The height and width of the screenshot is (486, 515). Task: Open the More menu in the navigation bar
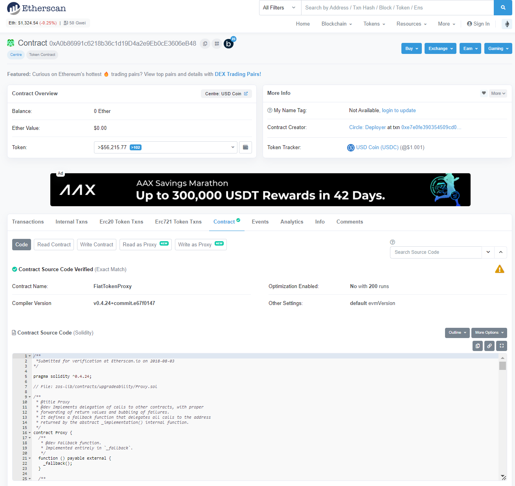447,24
